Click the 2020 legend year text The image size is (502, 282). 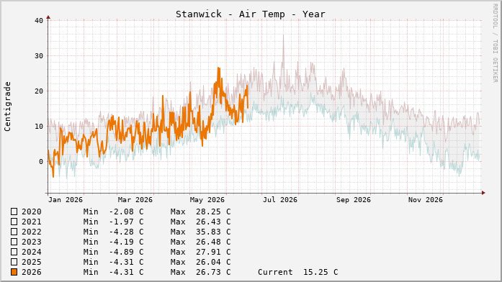pyautogui.click(x=32, y=211)
